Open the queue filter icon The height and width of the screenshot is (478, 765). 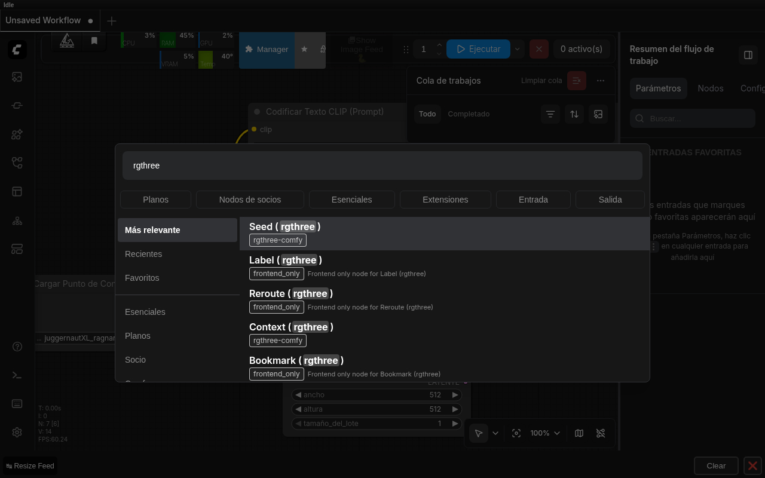[x=550, y=114]
